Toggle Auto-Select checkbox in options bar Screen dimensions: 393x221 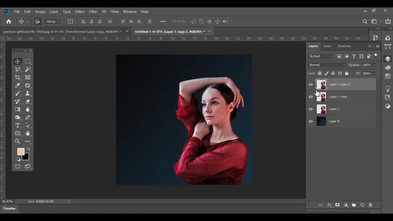click(x=37, y=21)
